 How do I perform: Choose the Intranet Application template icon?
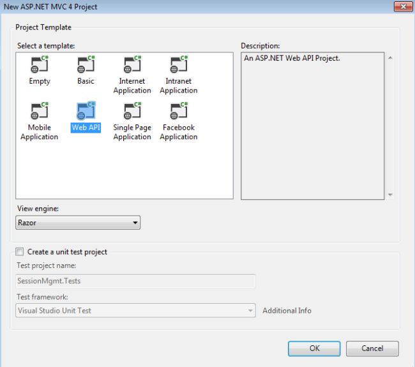(x=179, y=64)
